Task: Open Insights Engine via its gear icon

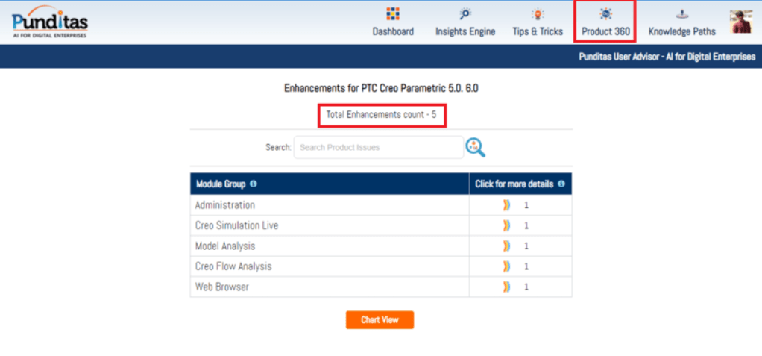Action: point(465,14)
